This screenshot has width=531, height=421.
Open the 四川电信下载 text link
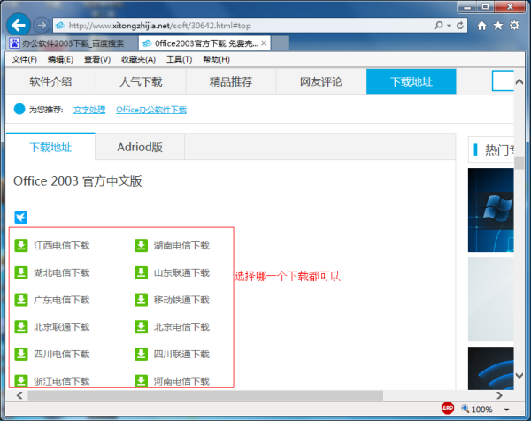62,354
